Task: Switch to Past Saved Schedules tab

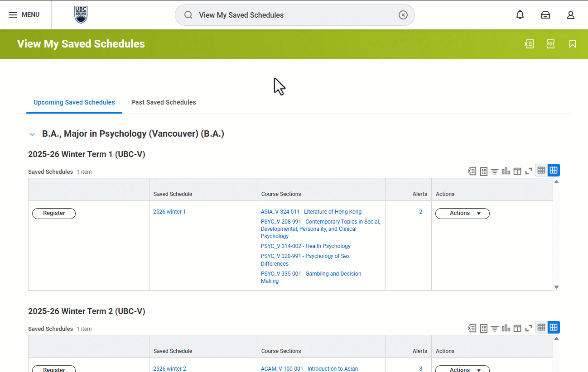Action: [164, 102]
